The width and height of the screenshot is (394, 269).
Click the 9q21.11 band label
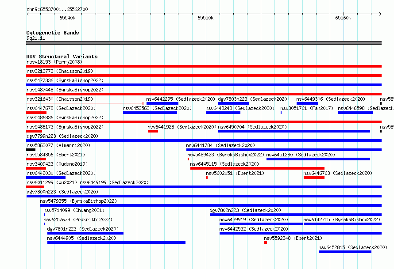tap(36, 38)
